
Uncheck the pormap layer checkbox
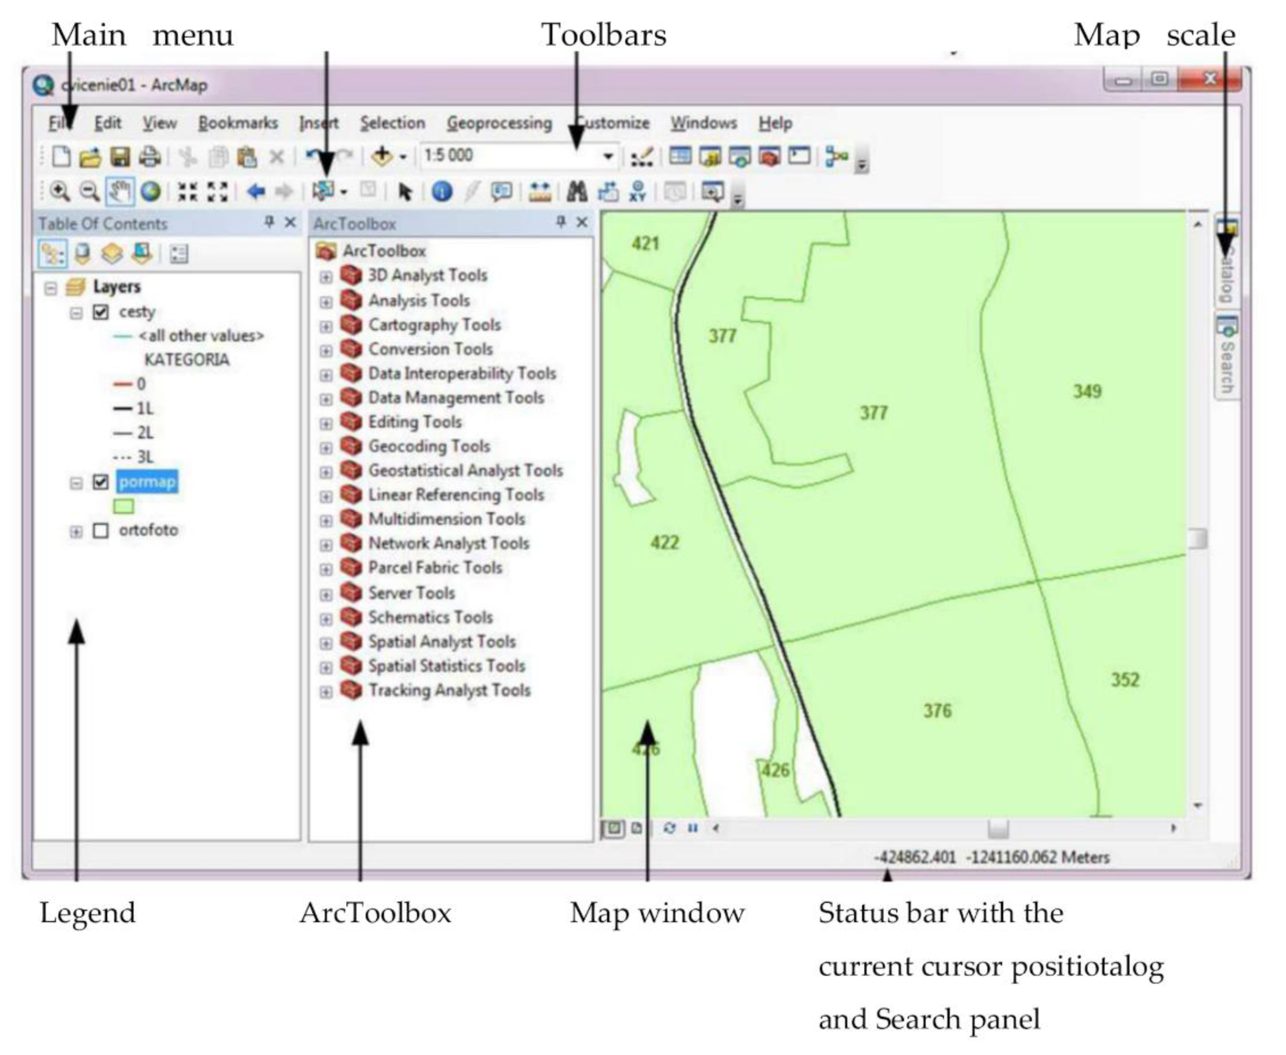100,483
